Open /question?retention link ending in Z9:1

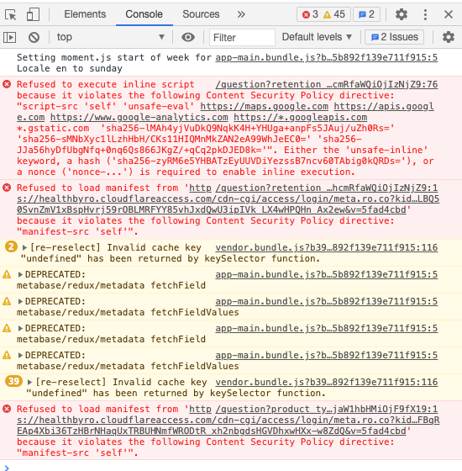(x=327, y=188)
